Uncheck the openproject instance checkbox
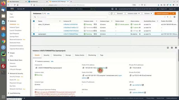This screenshot has width=179, height=100. click(34, 34)
